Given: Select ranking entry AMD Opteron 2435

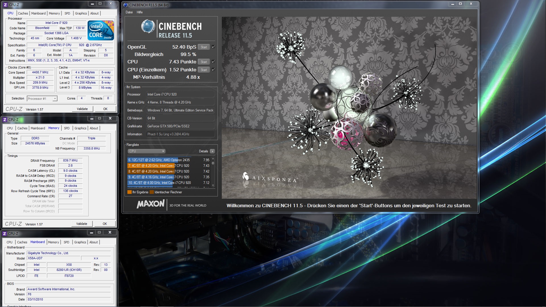Looking at the screenshot, I should [x=169, y=160].
